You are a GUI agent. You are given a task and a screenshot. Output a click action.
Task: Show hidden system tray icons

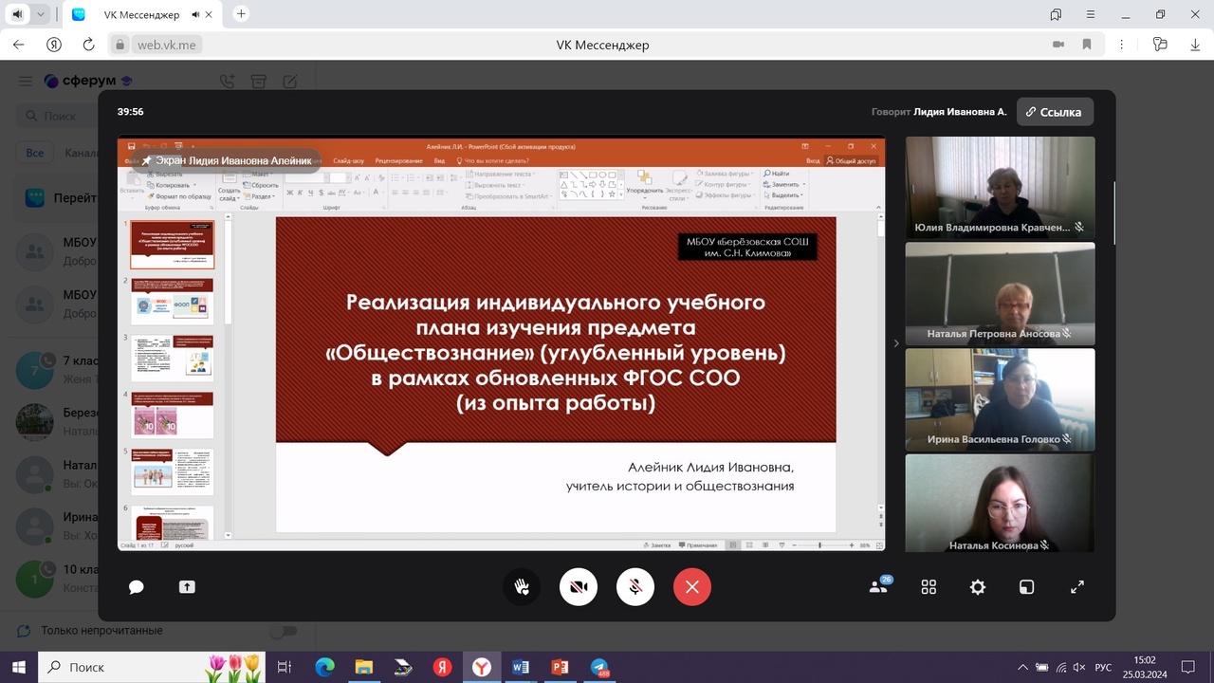1021,667
